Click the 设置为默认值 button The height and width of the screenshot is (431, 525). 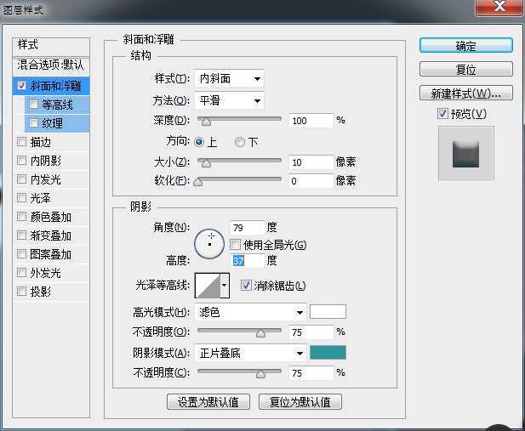tap(208, 401)
